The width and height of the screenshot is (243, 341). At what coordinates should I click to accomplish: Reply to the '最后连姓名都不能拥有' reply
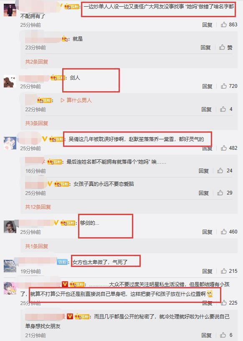(x=204, y=171)
